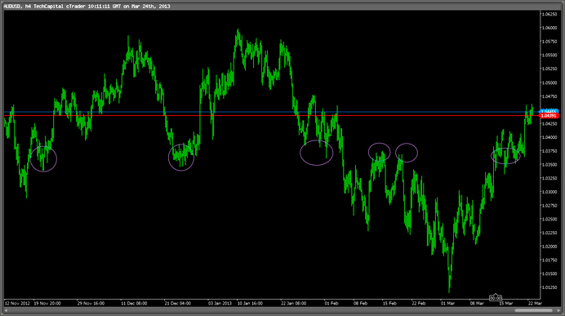
Task: Click the 08 Mar date label
Action: pyautogui.click(x=477, y=304)
